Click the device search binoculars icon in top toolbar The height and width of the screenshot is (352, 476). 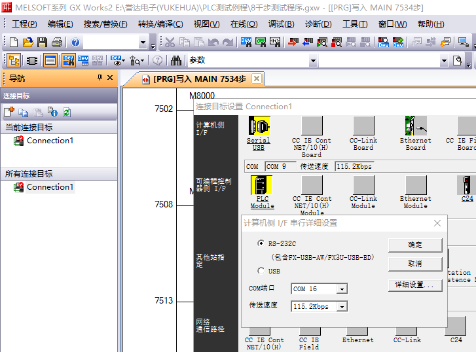click(x=246, y=42)
